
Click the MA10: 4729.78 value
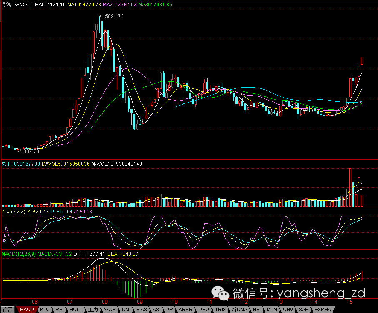coord(84,4)
